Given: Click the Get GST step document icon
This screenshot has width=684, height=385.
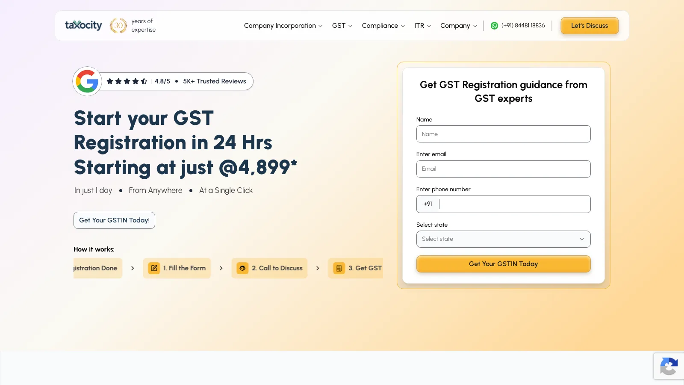Looking at the screenshot, I should pos(339,268).
